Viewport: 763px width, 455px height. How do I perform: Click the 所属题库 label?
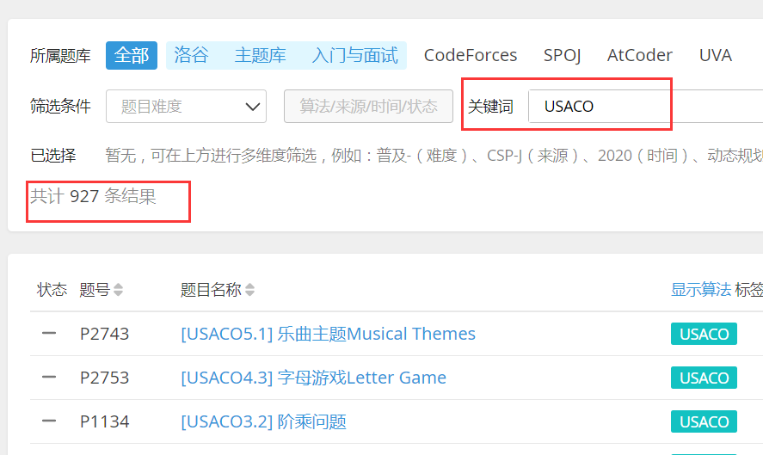pyautogui.click(x=60, y=55)
